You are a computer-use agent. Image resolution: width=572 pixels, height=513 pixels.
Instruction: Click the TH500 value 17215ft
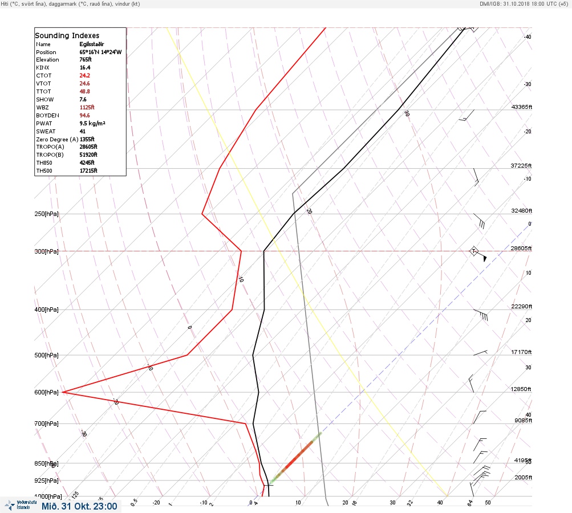click(x=88, y=170)
